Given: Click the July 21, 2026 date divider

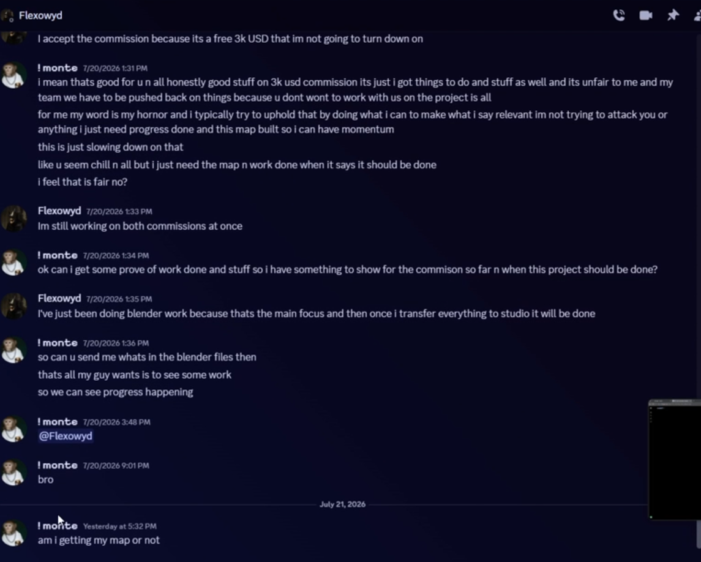Looking at the screenshot, I should click(342, 504).
